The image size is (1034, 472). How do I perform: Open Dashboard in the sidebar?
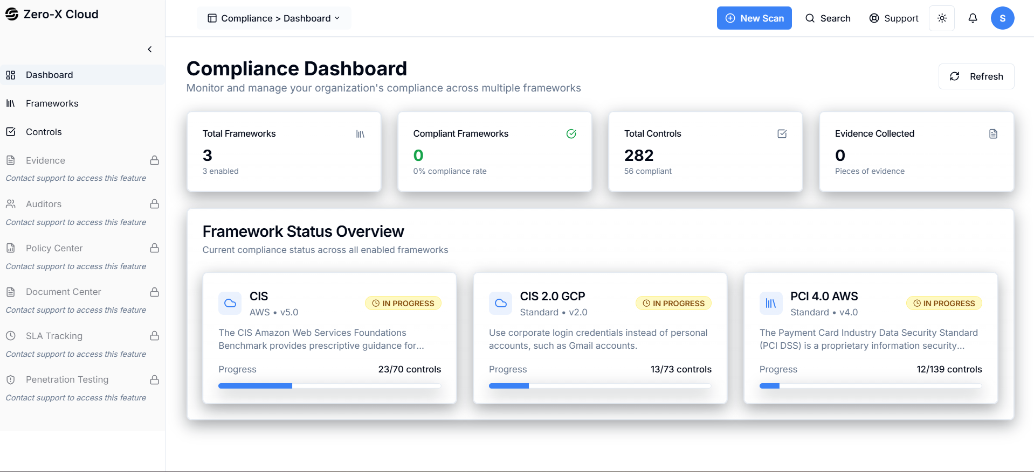(x=82, y=75)
